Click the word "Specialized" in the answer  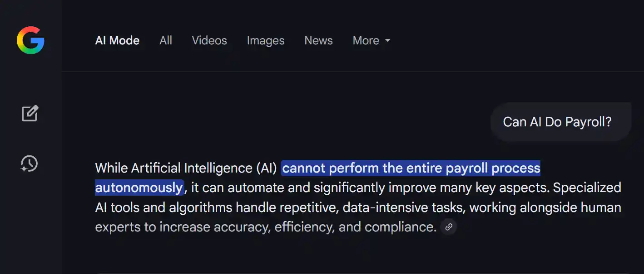(x=587, y=187)
